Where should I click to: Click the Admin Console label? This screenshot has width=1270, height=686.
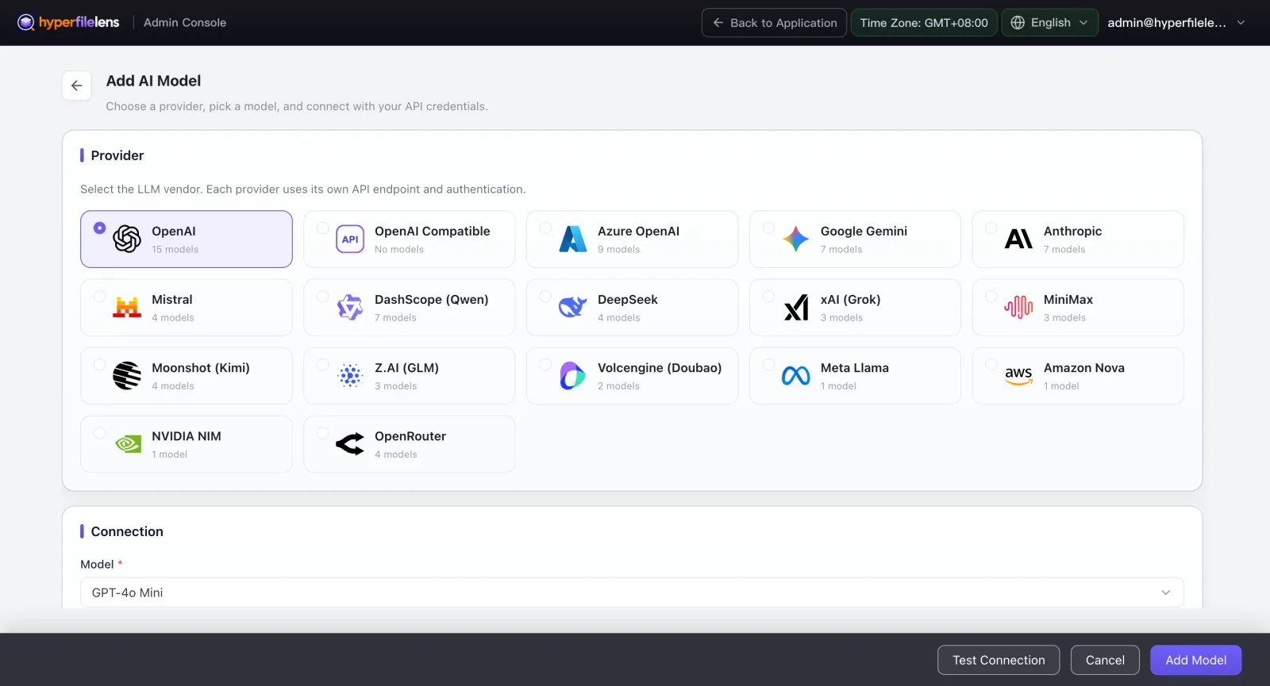pos(185,23)
